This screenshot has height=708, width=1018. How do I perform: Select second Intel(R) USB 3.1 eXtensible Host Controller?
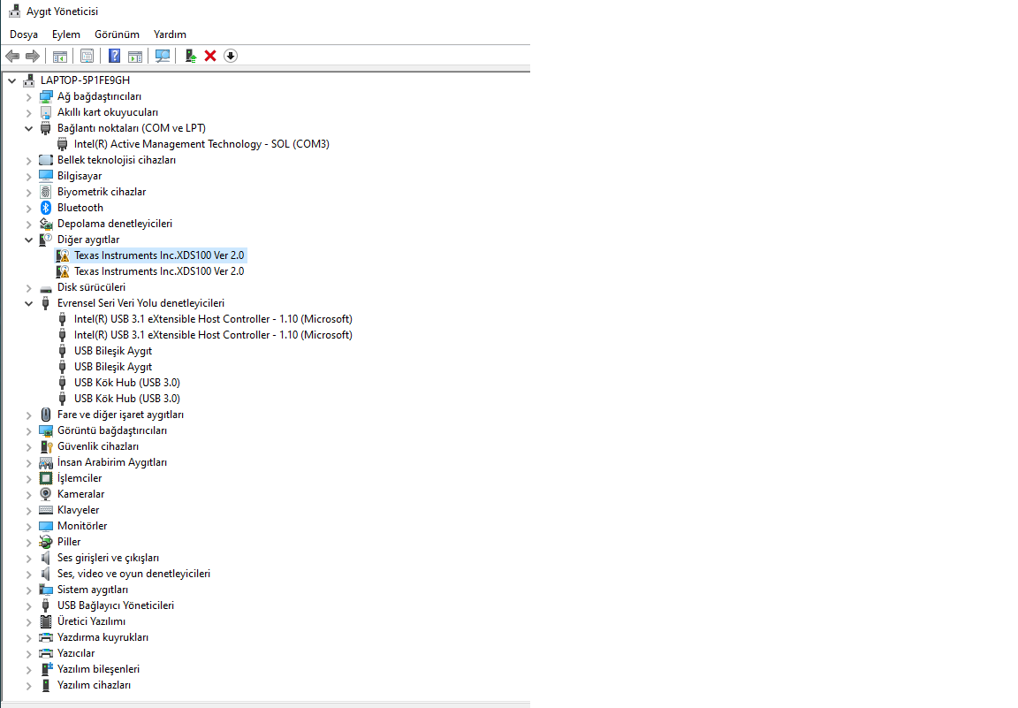tap(213, 335)
